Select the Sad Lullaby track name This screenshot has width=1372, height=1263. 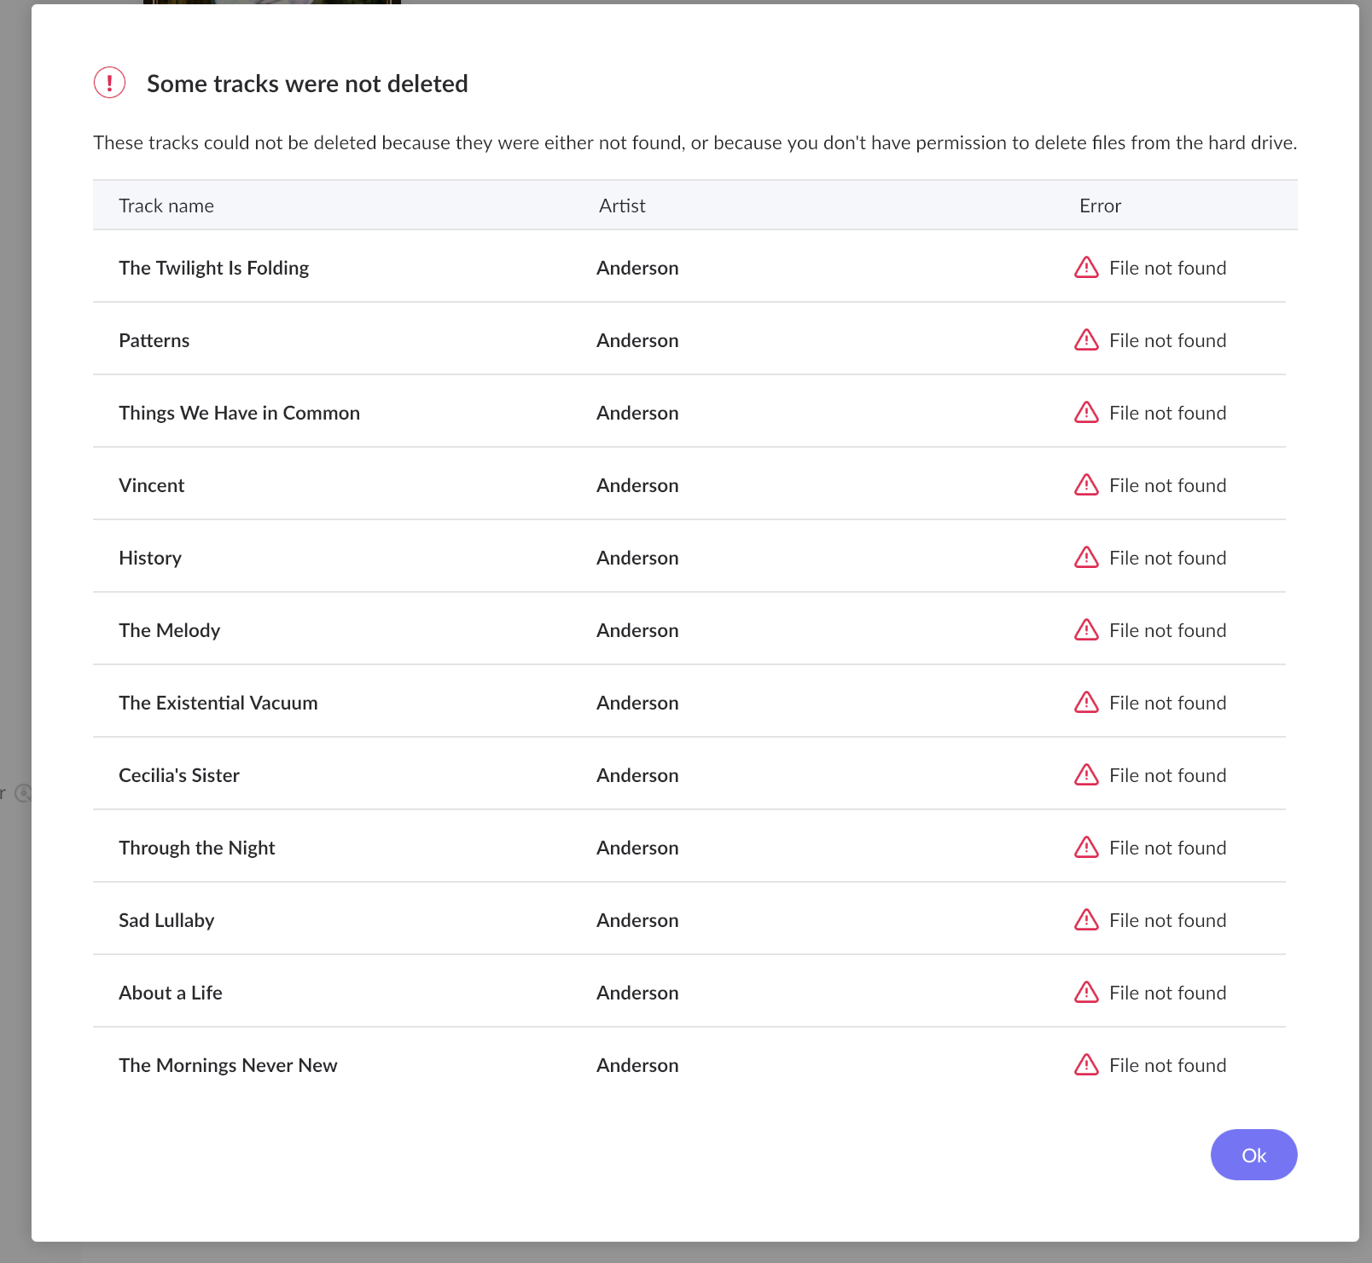point(166,920)
